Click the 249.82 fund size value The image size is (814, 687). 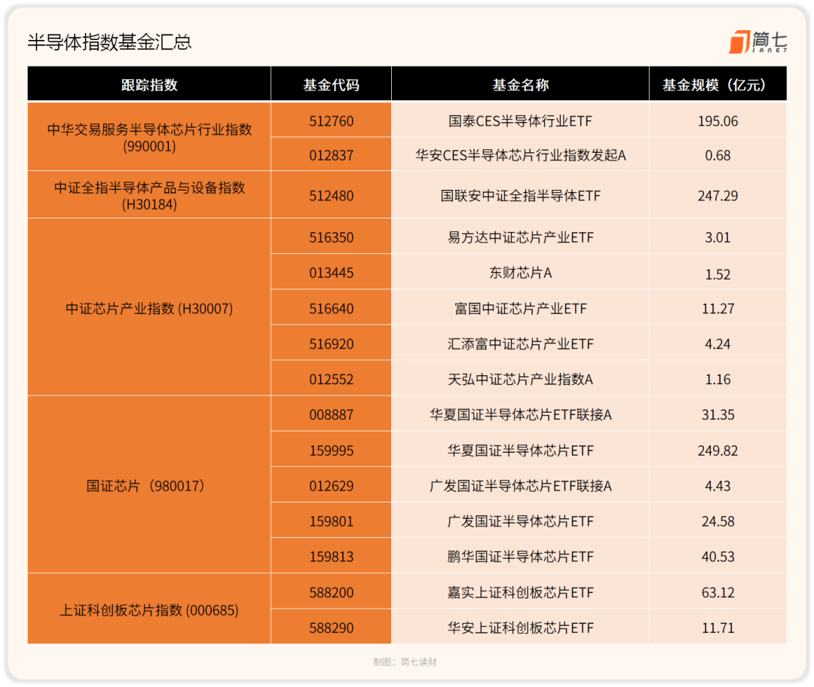click(x=718, y=450)
